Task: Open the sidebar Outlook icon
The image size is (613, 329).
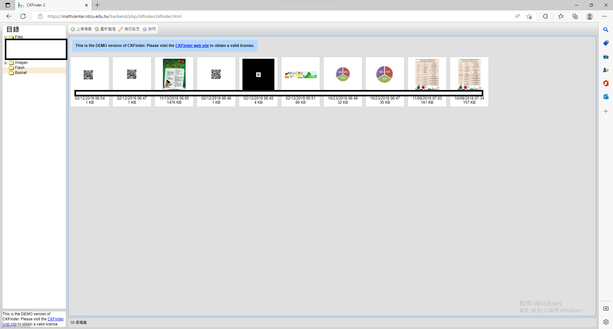Action: (x=606, y=97)
